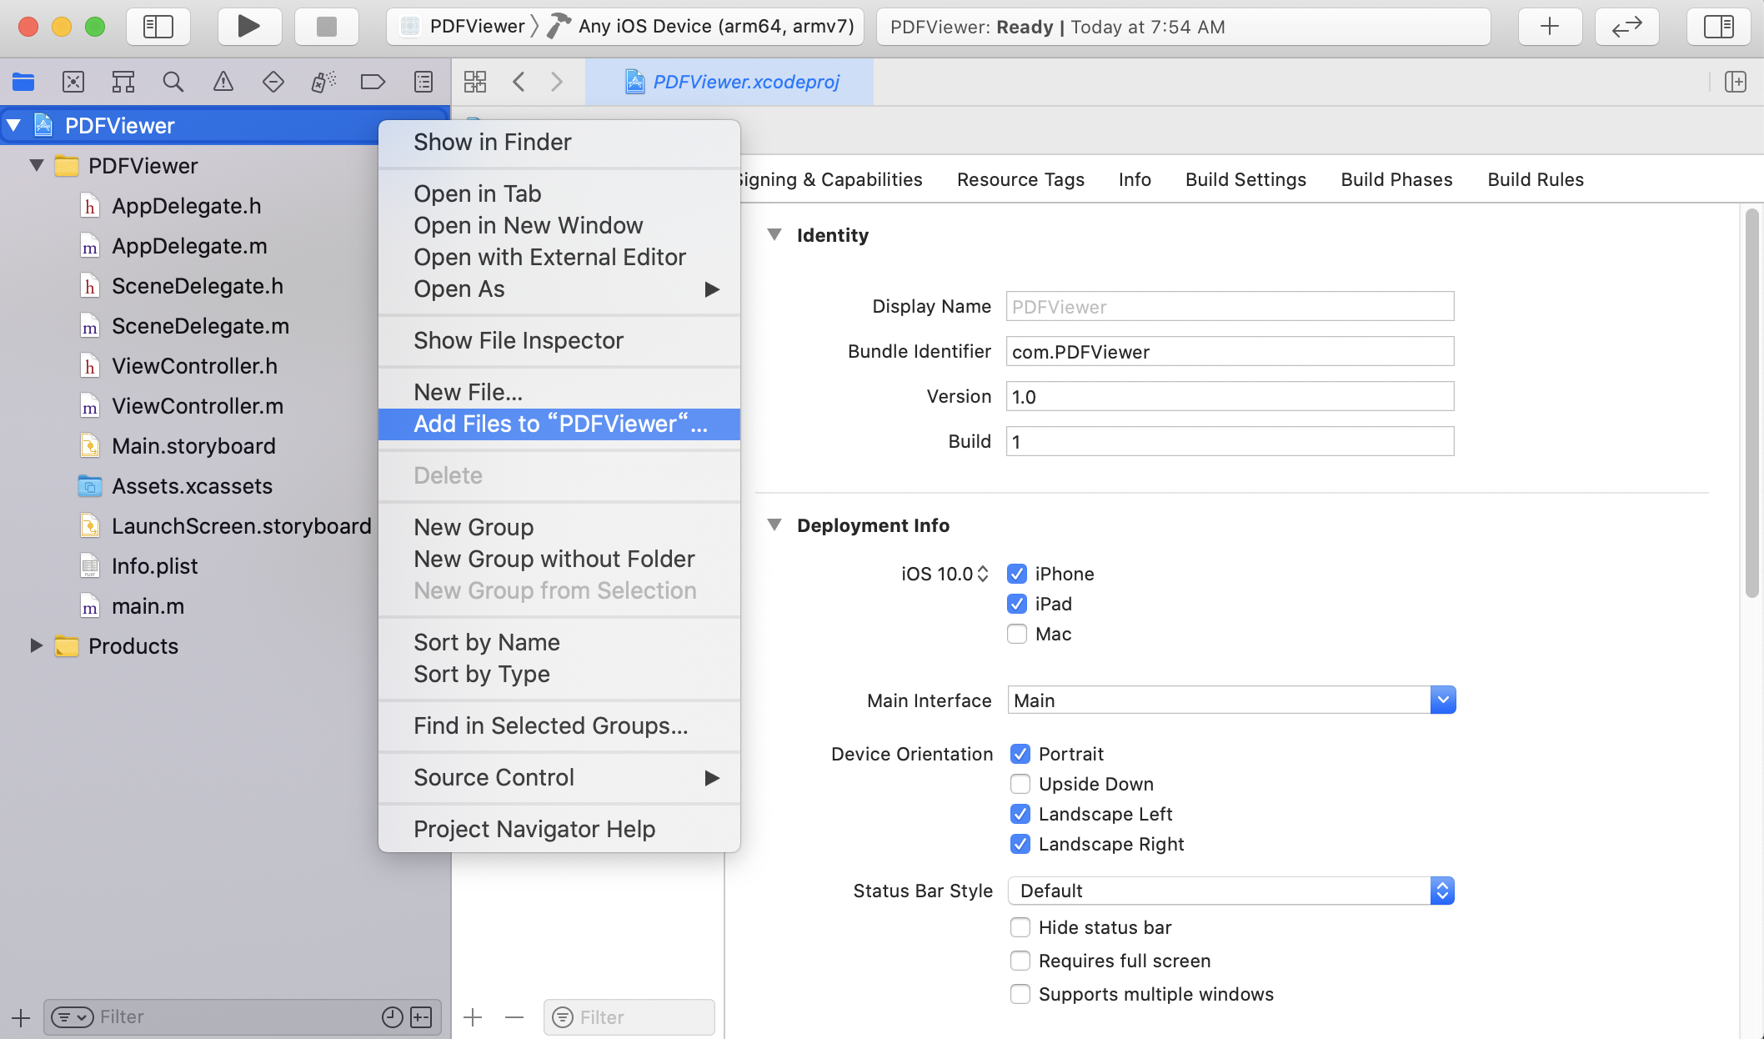This screenshot has height=1039, width=1764.
Task: Switch to the Build Settings tab
Action: point(1245,179)
